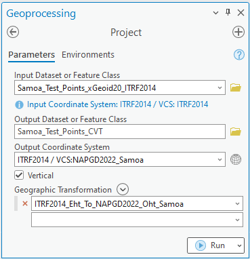Click the input coordinate system info icon

(19, 105)
